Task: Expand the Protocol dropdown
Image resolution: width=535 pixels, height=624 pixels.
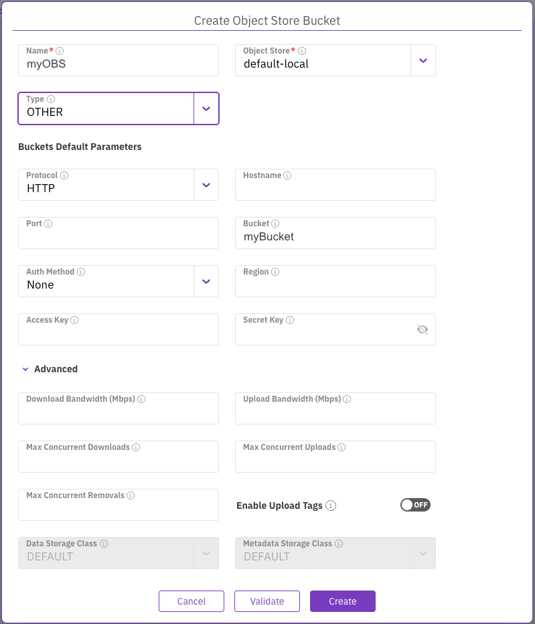Action: (x=206, y=185)
